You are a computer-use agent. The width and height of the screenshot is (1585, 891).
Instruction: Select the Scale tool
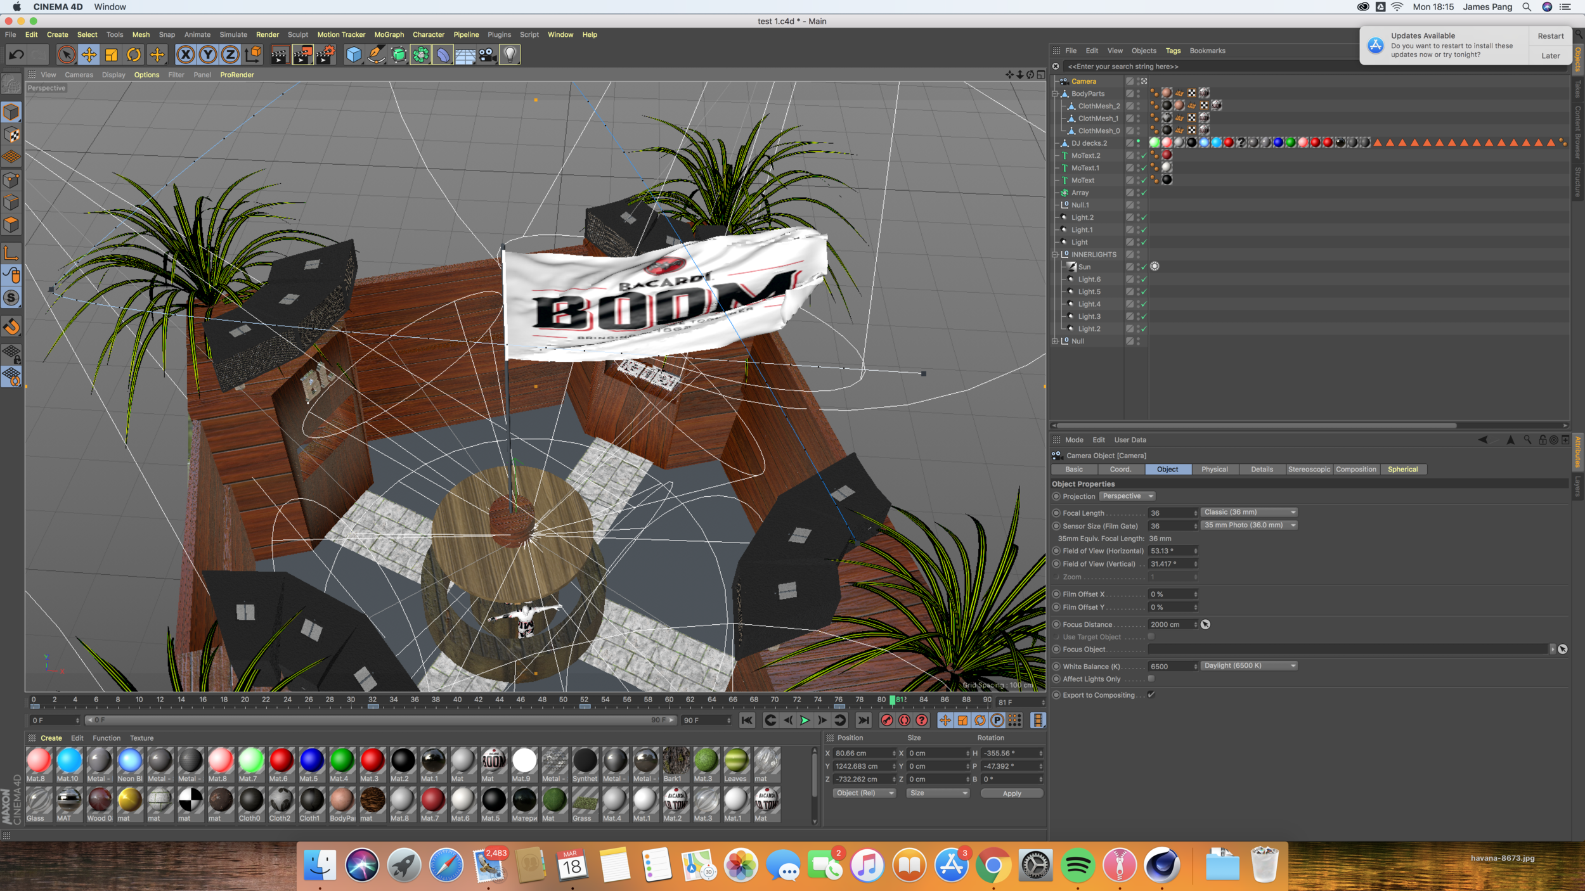tap(112, 54)
